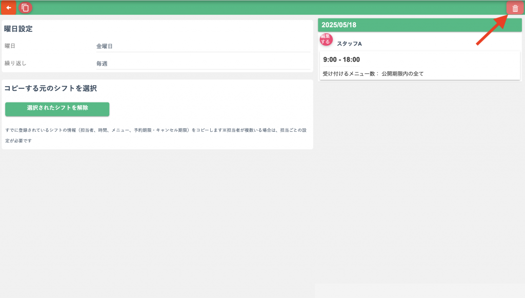The image size is (525, 298).
Task: Click the orange back arrow button
Action: [x=8, y=8]
